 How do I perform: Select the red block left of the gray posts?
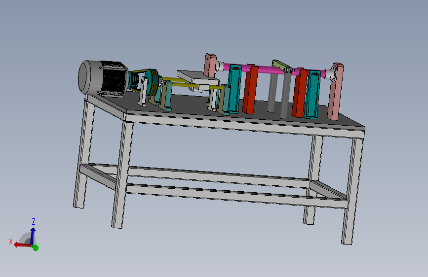tap(250, 89)
